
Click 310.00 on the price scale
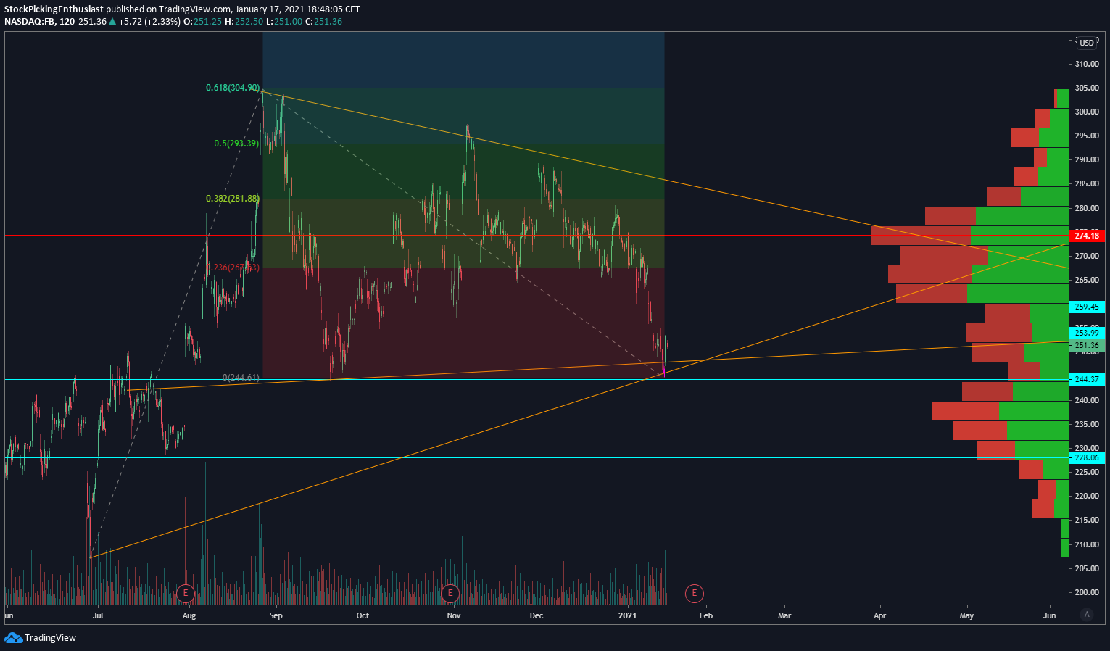pos(1087,64)
